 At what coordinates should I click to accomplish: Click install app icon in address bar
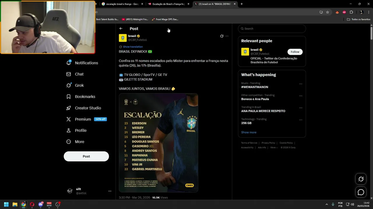click(321, 12)
